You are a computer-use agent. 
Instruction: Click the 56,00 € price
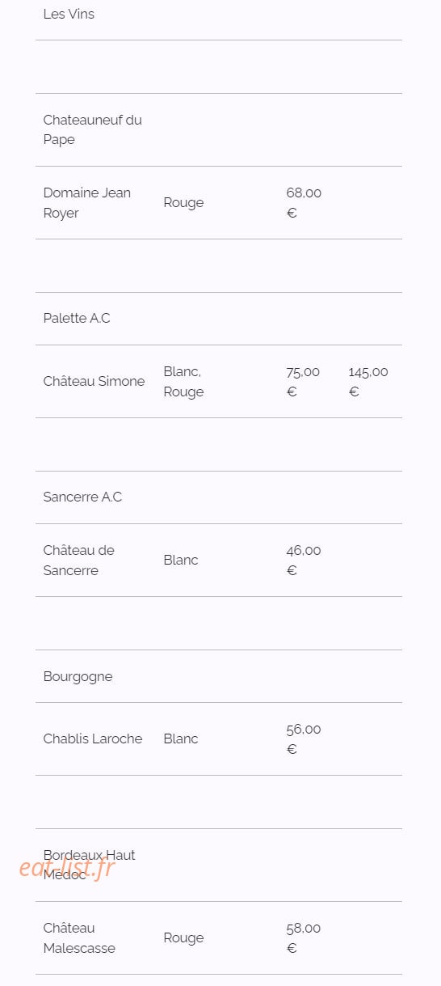[304, 738]
